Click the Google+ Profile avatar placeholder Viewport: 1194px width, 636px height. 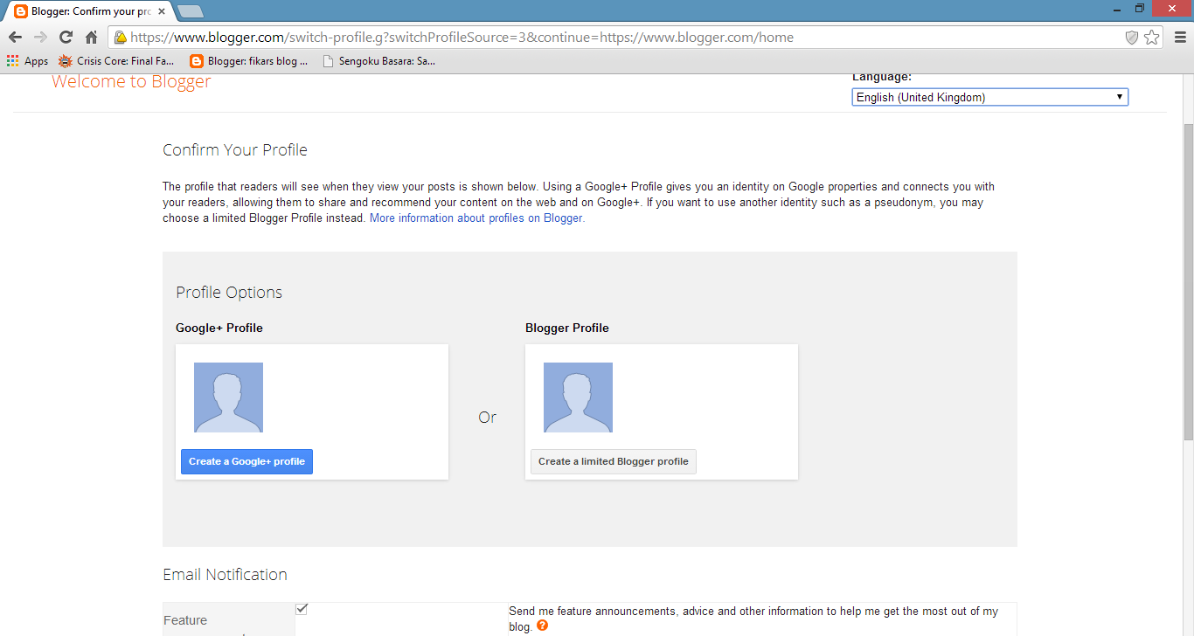[x=228, y=397]
